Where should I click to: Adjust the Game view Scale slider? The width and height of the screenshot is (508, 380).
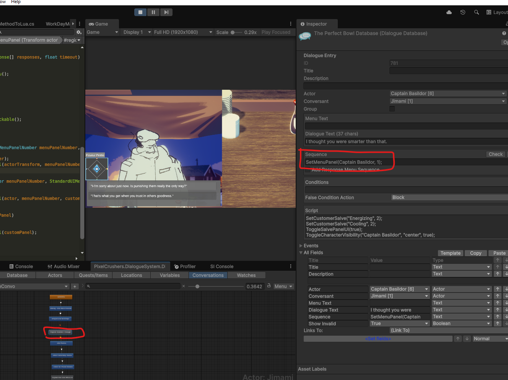[x=236, y=32]
